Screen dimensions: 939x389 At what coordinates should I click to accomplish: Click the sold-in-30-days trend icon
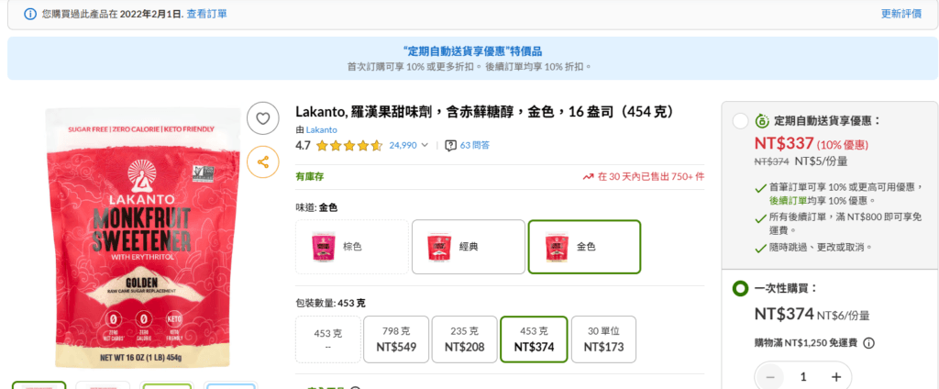(588, 176)
